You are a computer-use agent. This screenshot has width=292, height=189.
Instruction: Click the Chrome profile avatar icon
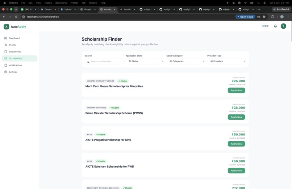pos(282,17)
